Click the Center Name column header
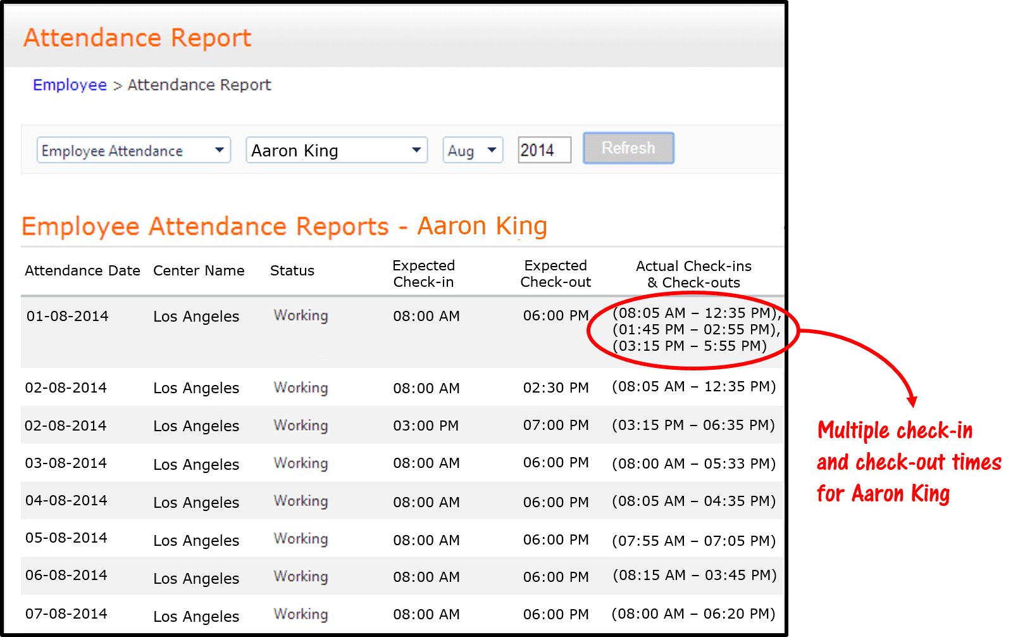This screenshot has width=1025, height=637. point(198,270)
